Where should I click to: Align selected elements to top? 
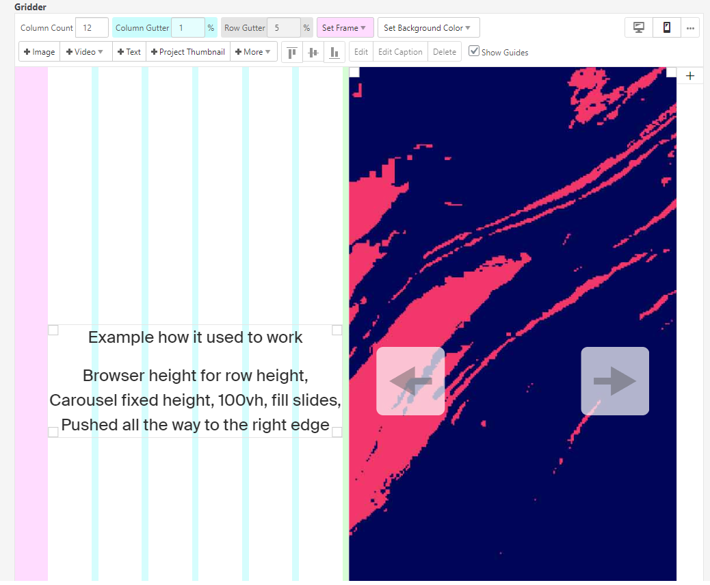point(292,52)
